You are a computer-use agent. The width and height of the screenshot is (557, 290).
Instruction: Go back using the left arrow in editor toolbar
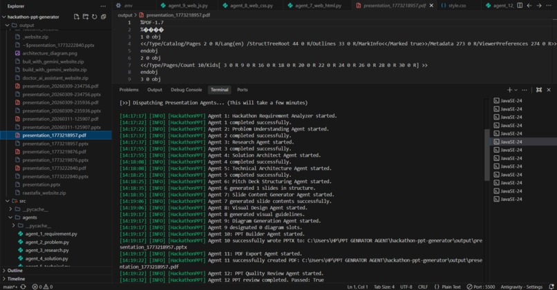[x=529, y=6]
